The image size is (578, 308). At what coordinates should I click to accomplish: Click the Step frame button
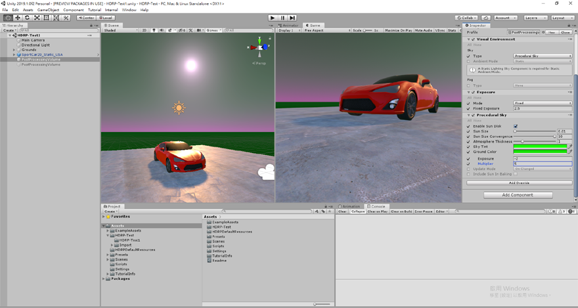pyautogui.click(x=292, y=18)
